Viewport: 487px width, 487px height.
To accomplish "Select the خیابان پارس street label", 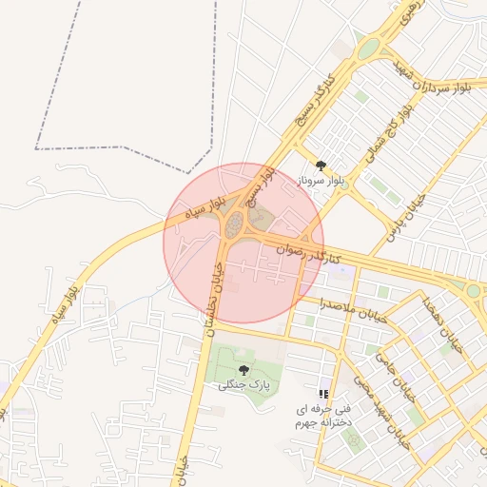I will (x=406, y=218).
